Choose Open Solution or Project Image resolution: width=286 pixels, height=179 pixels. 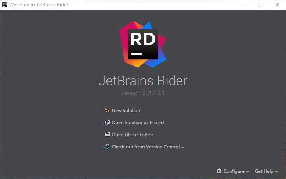pos(138,122)
